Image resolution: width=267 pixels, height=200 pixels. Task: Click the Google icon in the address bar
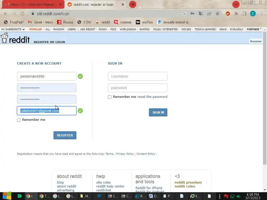pyautogui.click(x=184, y=14)
